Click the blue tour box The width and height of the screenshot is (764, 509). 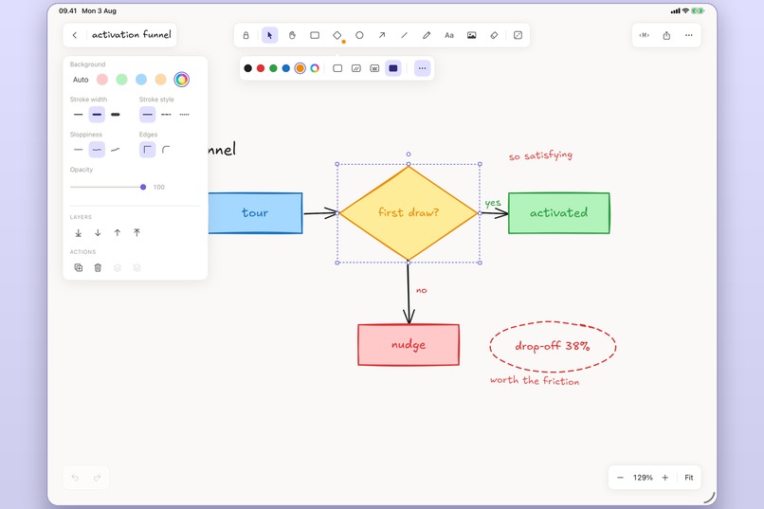click(x=255, y=213)
